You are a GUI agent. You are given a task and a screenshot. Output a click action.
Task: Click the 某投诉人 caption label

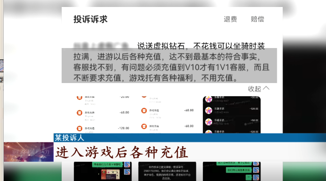(x=69, y=138)
